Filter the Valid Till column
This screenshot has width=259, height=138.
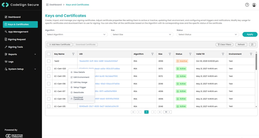(223, 54)
